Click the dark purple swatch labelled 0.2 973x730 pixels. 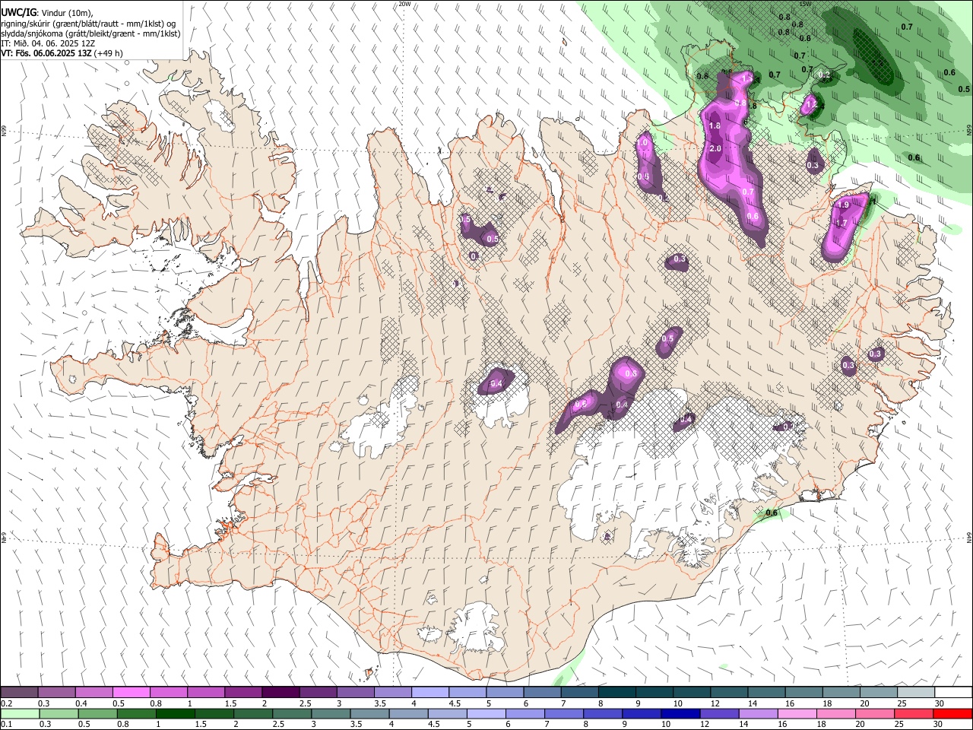[19, 693]
